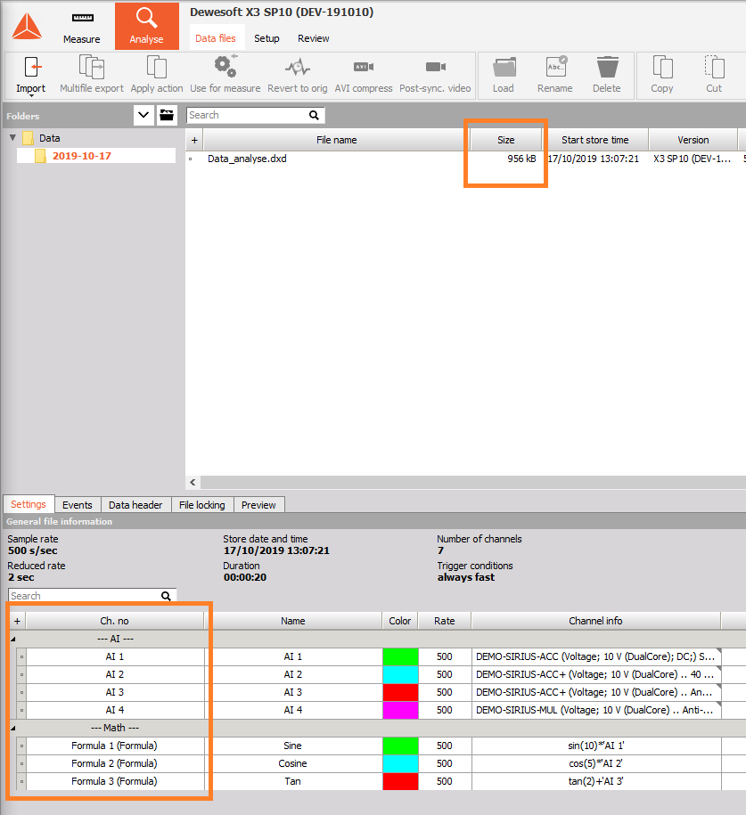Screen dimensions: 746x815
Task: Click cyan color swatch of AI 2
Action: tap(400, 674)
